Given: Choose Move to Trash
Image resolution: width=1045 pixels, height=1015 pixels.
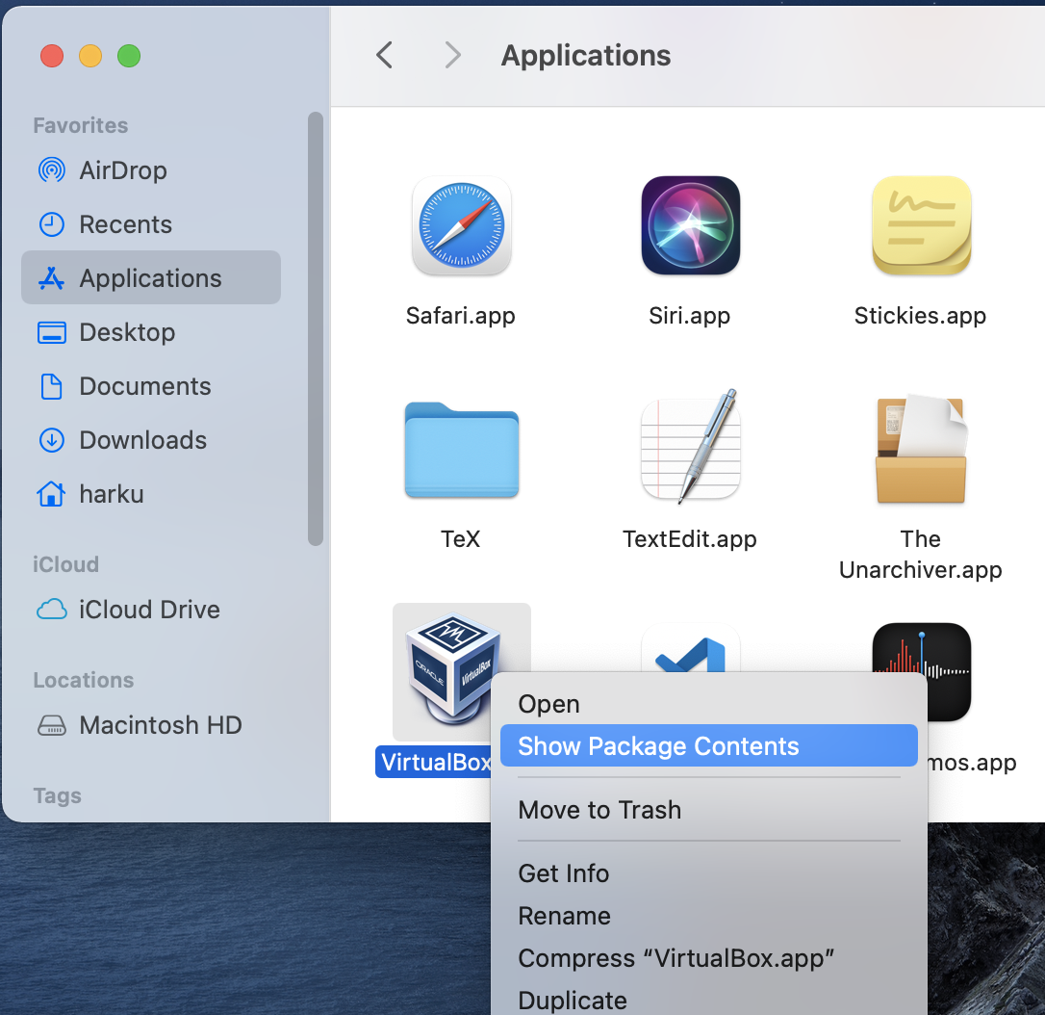Looking at the screenshot, I should (x=708, y=810).
